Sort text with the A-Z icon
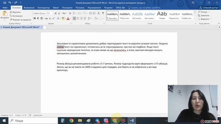Screen dimensions: 221x124 [x=99, y=13]
